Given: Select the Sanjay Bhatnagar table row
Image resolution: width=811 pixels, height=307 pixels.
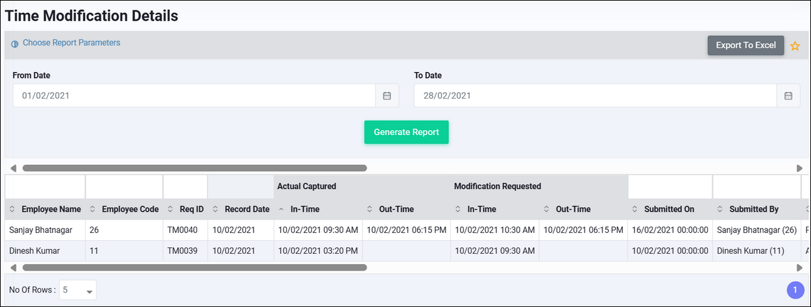Looking at the screenshot, I should pyautogui.click(x=44, y=230).
